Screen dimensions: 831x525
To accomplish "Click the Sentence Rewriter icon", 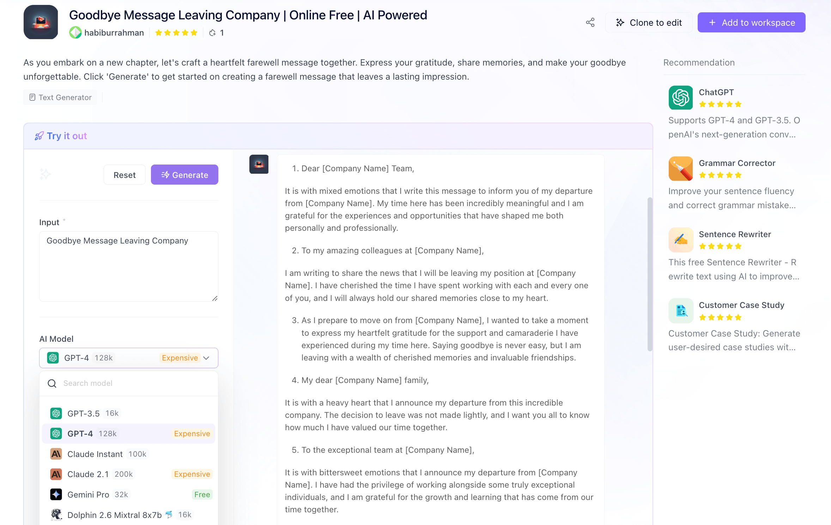I will [x=680, y=240].
